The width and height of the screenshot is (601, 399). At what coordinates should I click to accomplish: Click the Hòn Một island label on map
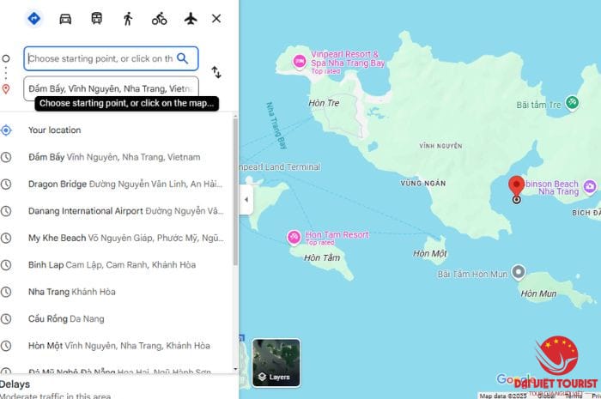pyautogui.click(x=429, y=253)
